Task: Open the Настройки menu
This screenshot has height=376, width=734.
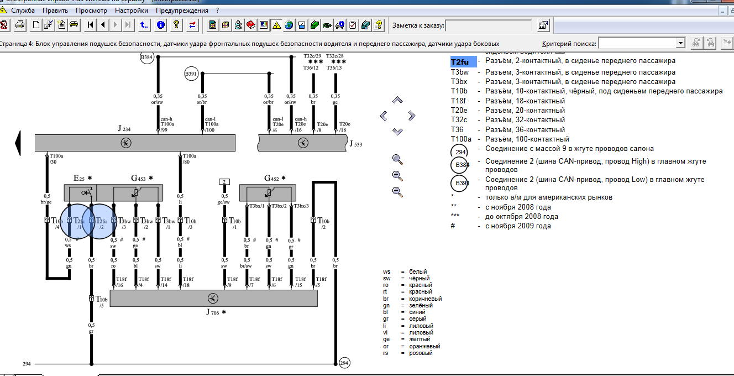Action: tap(132, 11)
